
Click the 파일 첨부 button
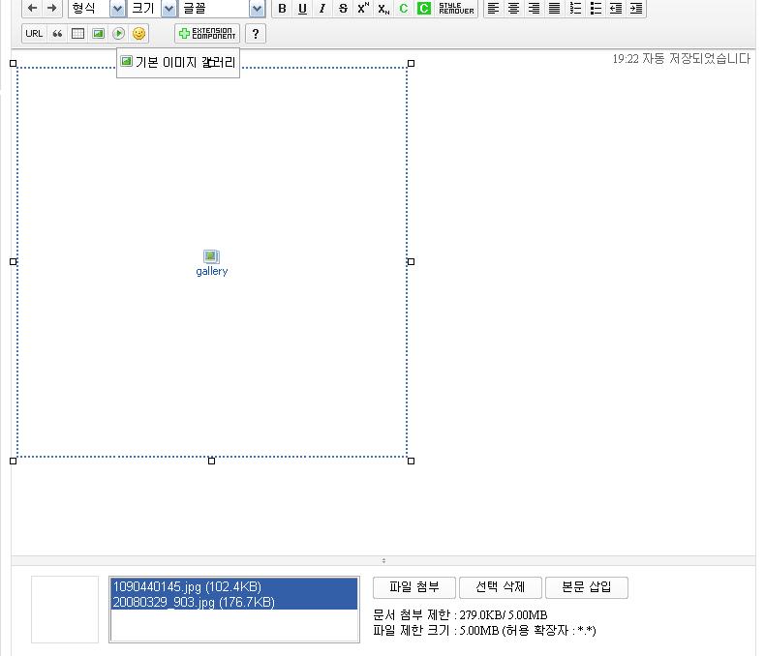413,587
